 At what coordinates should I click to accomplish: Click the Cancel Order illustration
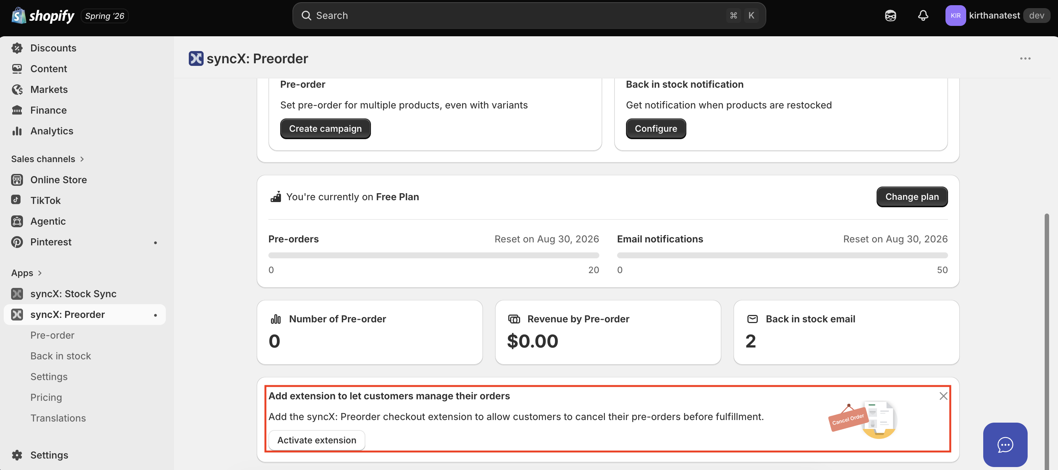coord(863,420)
